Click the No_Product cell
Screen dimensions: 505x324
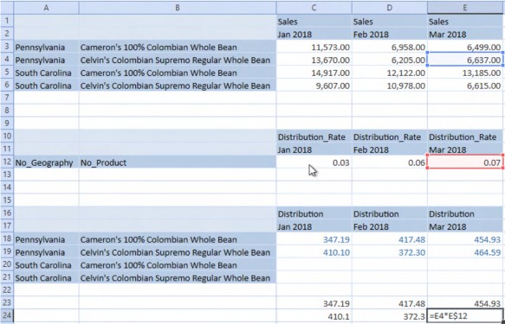pos(177,162)
